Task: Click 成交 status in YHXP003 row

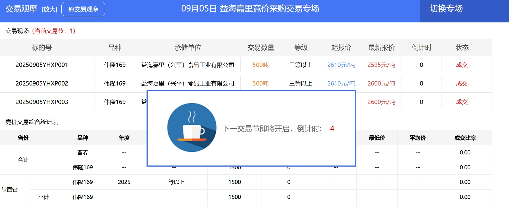Action: tap(462, 102)
